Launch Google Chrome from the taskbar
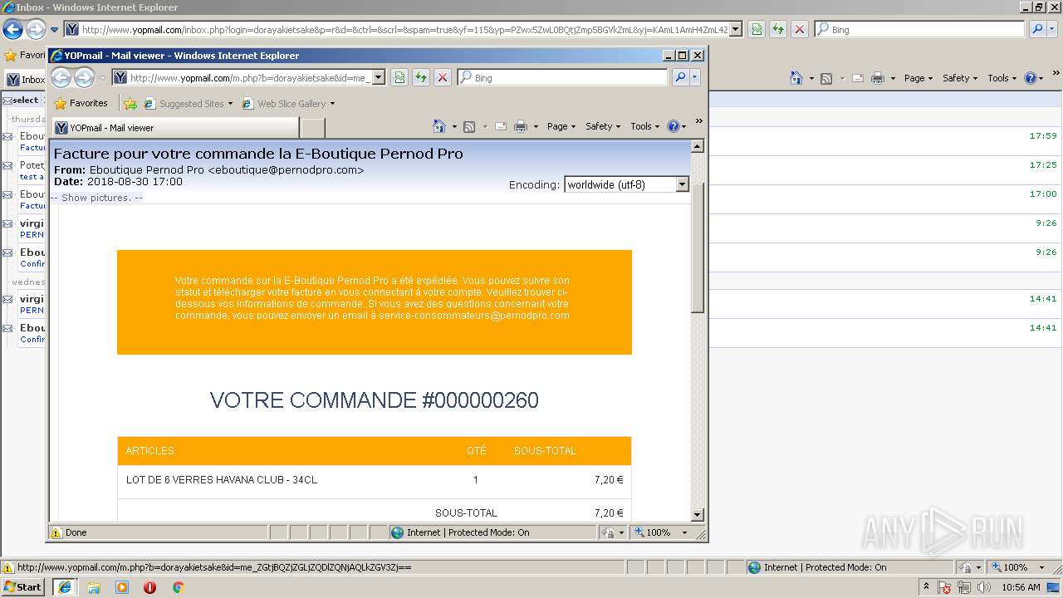Viewport: 1063px width, 598px height. (178, 587)
